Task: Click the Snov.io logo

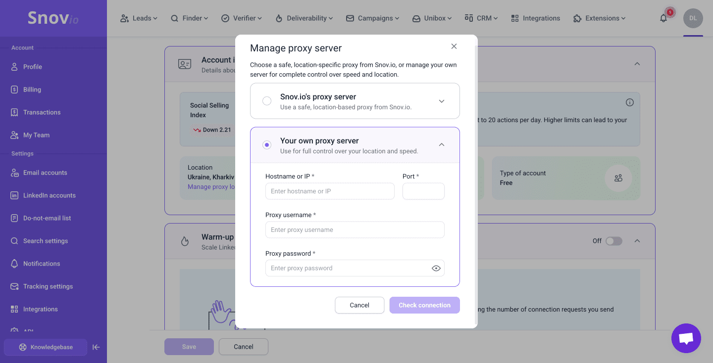Action: (x=53, y=18)
